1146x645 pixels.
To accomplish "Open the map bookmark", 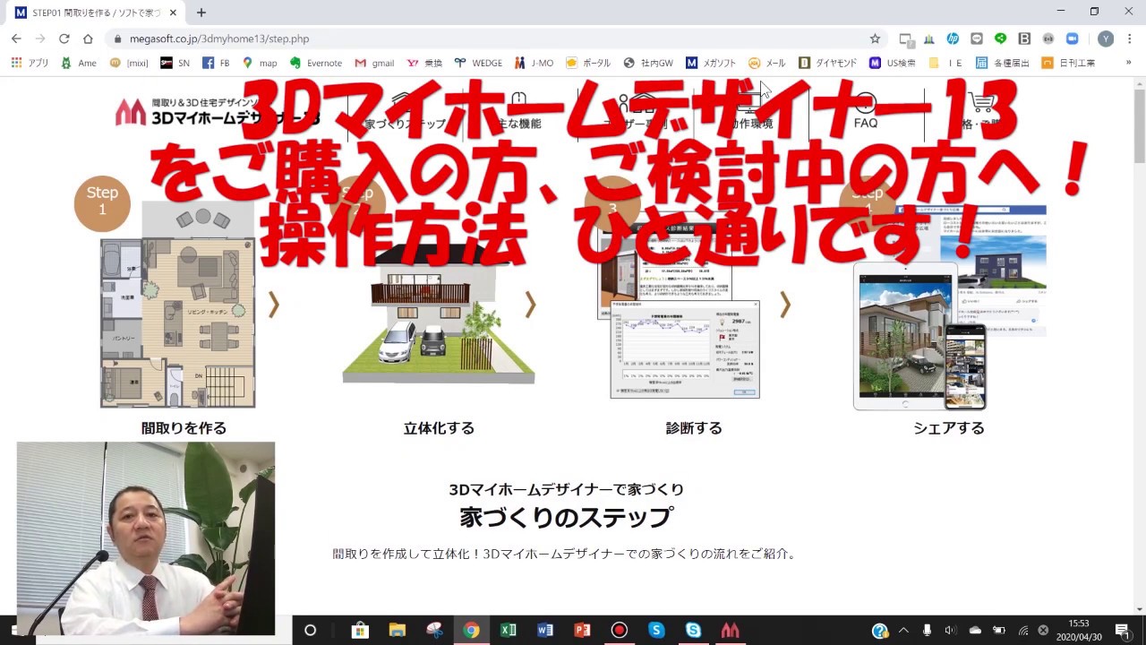I will [260, 63].
